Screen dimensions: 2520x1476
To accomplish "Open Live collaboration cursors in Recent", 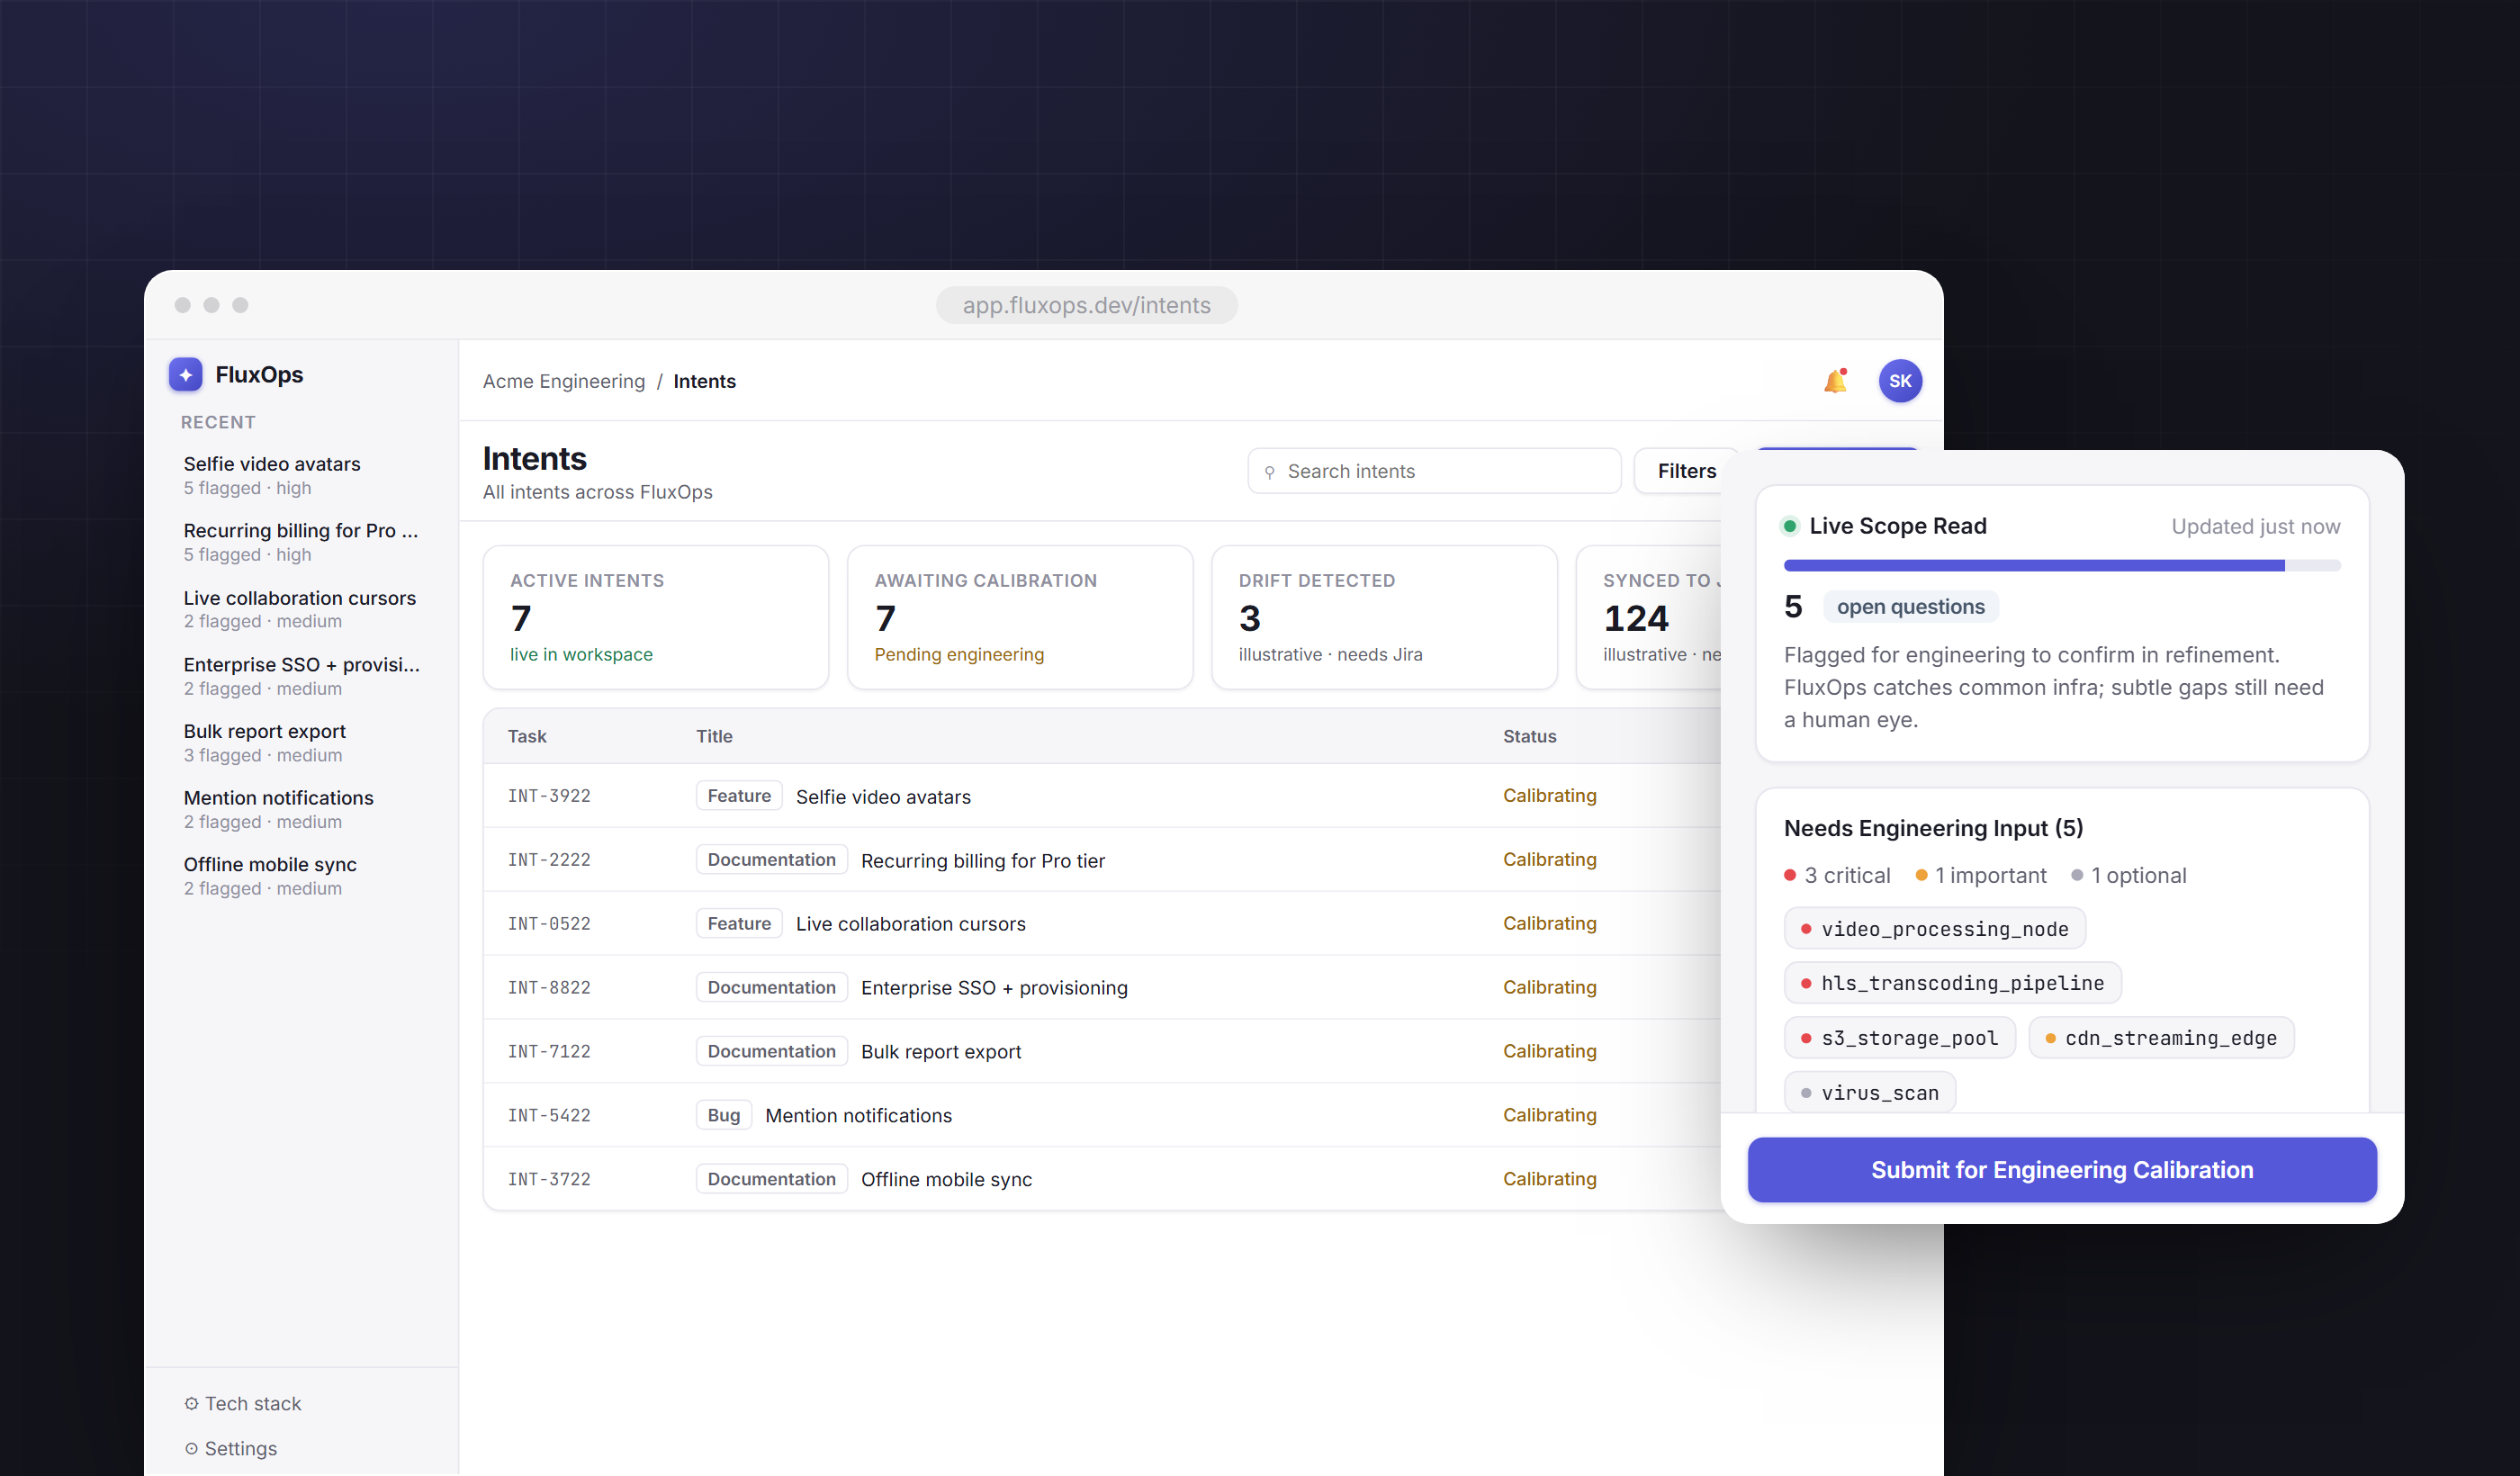I will (x=302, y=609).
